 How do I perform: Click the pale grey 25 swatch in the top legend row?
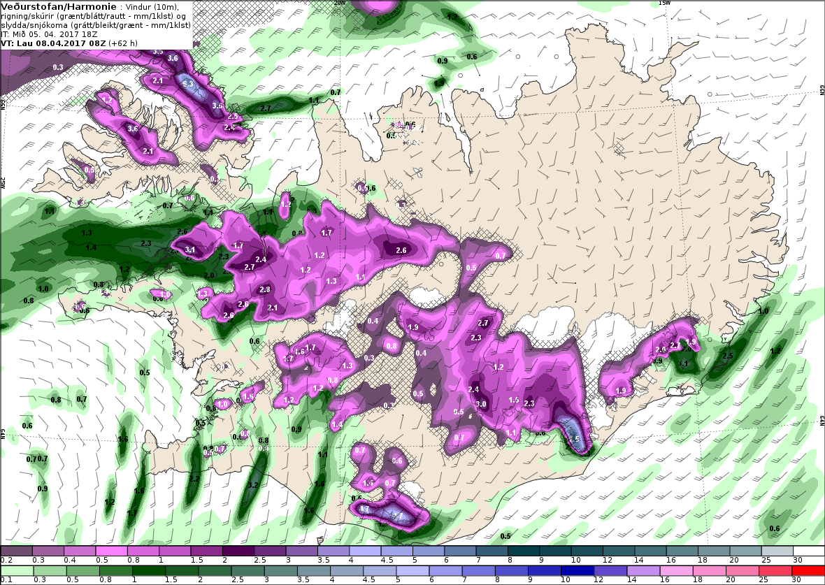tap(777, 551)
